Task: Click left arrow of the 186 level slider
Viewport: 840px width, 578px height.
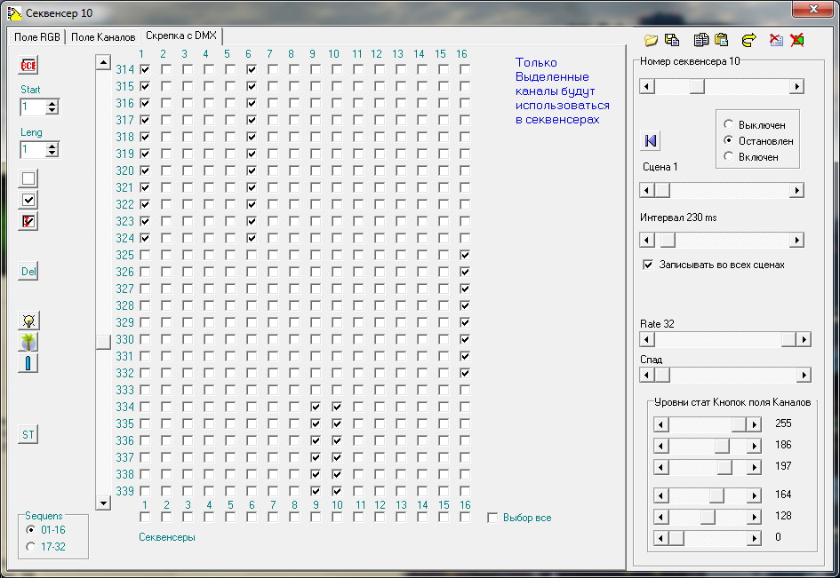Action: 661,446
